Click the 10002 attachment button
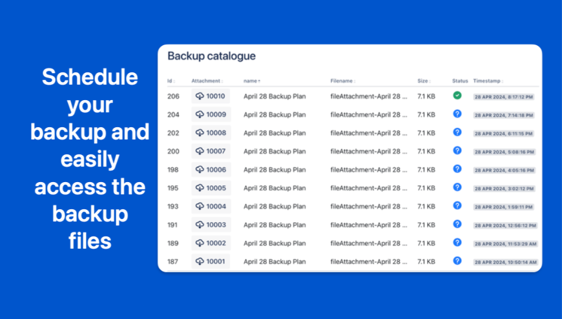562x319 pixels. (x=211, y=243)
